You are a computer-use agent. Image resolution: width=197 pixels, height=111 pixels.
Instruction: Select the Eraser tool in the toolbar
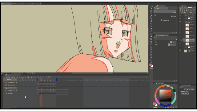(x=151, y=36)
